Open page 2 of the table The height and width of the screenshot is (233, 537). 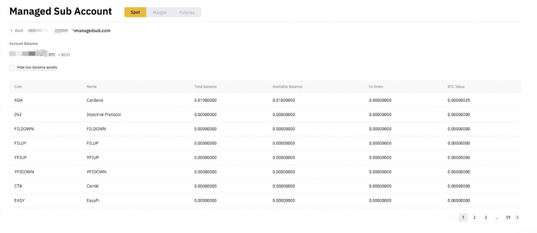pos(474,217)
